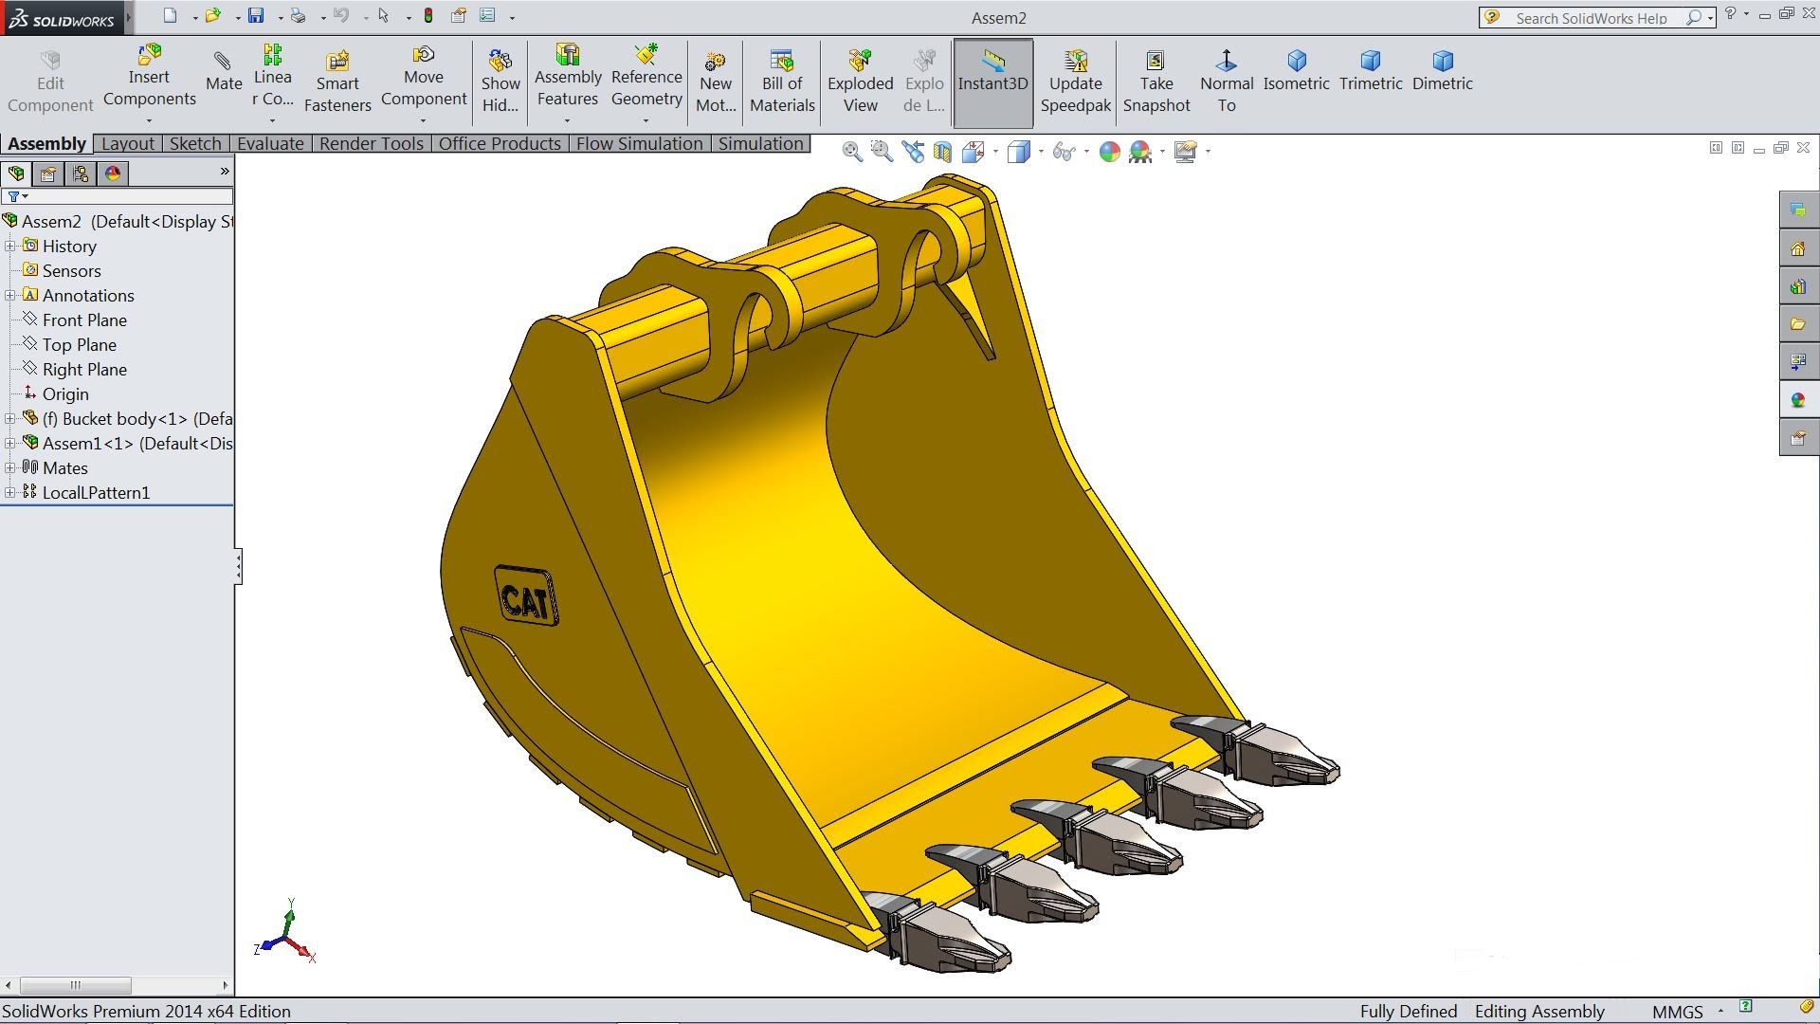Toggle Show Hidden Components
Screen dimensions: 1820x1024
click(x=500, y=76)
